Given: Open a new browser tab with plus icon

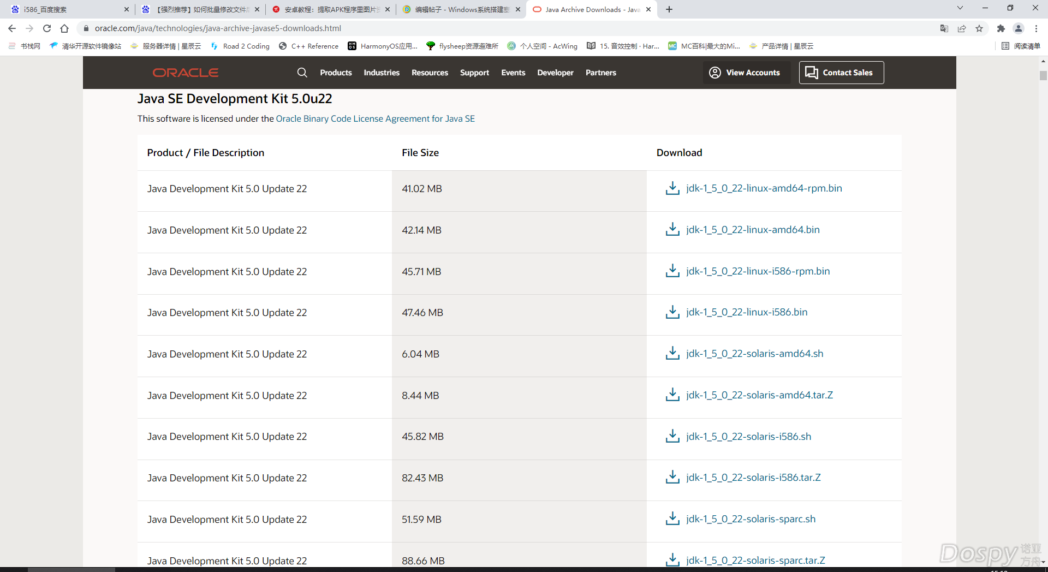Looking at the screenshot, I should (669, 9).
